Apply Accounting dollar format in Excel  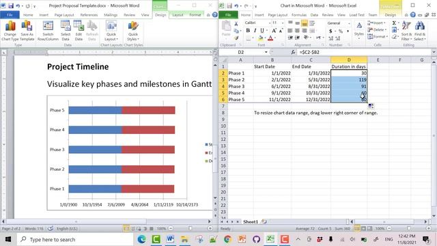point(330,31)
